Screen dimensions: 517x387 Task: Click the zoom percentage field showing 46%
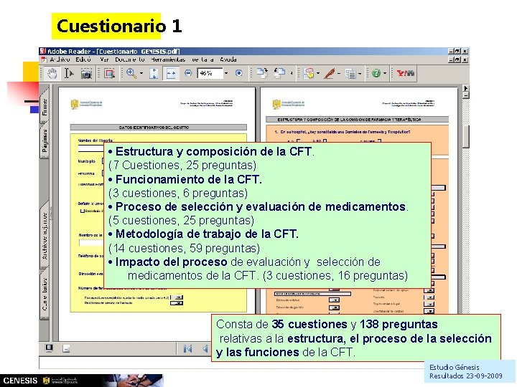tap(210, 73)
